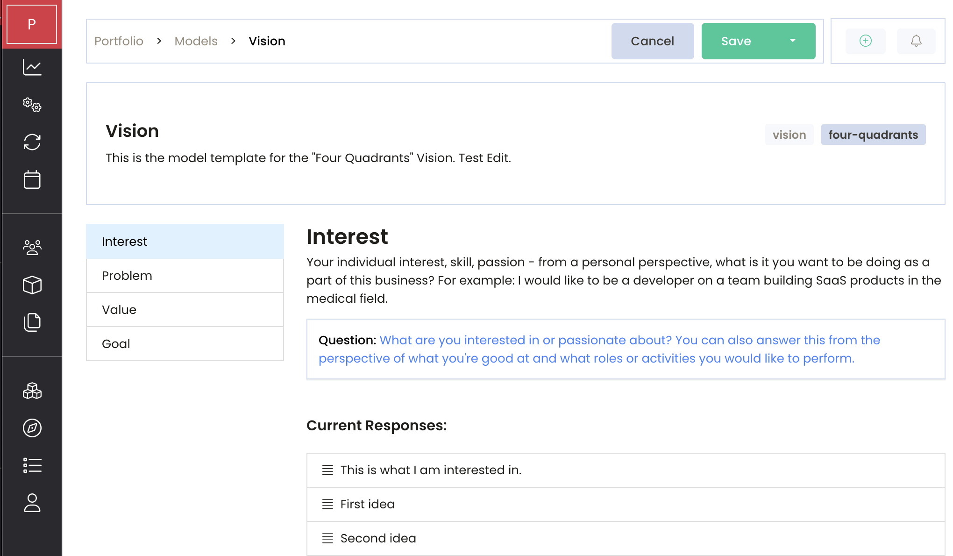
Task: Go to Models breadcrumb link
Action: tap(196, 41)
